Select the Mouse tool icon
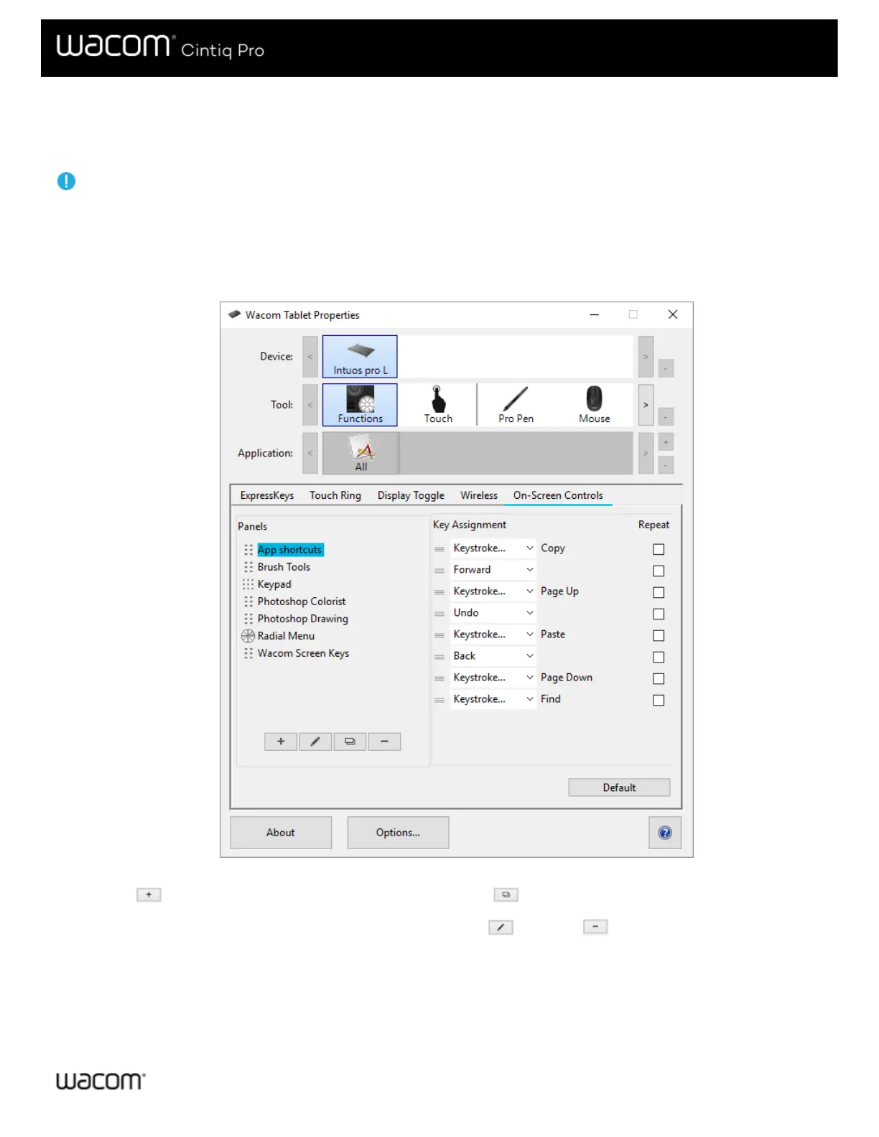879x1137 pixels. point(594,405)
